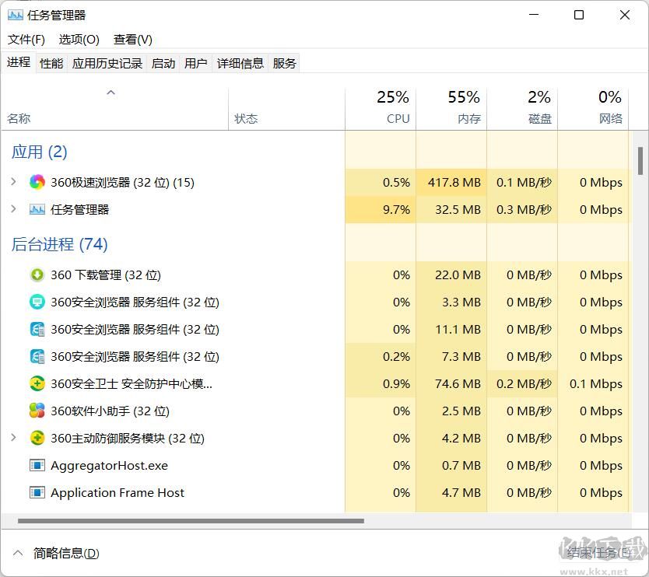The height and width of the screenshot is (577, 649).
Task: Select the 后台进程 (74) group heading
Action: tap(60, 244)
